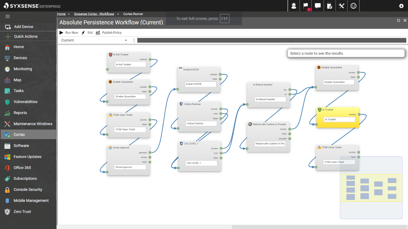
Task: Click the Home breadcrumb link
Action: 61,14
